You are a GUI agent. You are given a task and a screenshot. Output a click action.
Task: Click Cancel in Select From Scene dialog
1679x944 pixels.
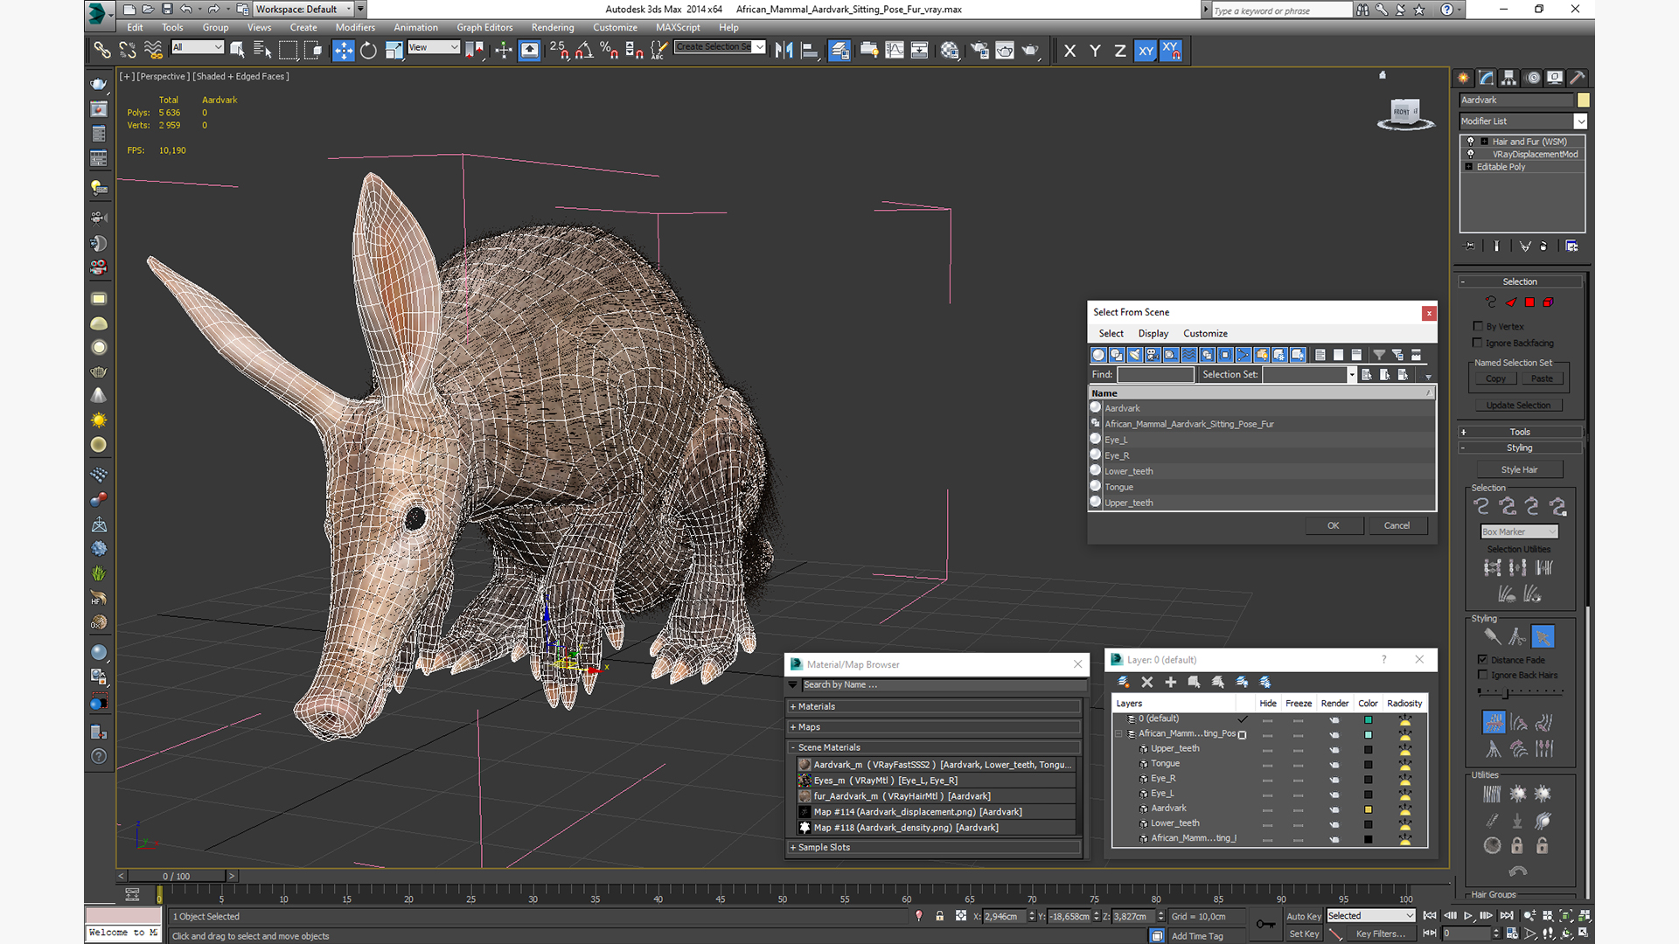tap(1397, 525)
